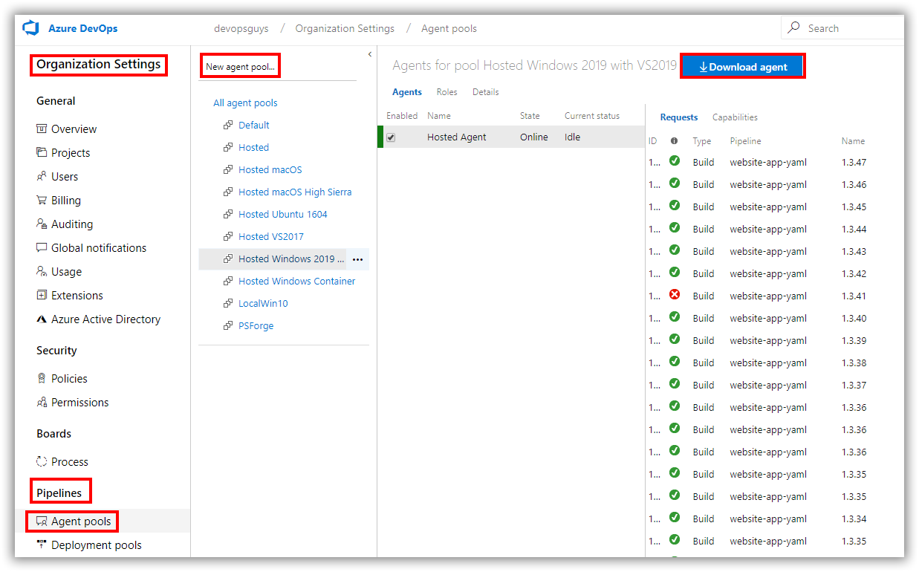Click the red failed status icon for build 1.3.41
919x572 pixels.
[x=674, y=294]
